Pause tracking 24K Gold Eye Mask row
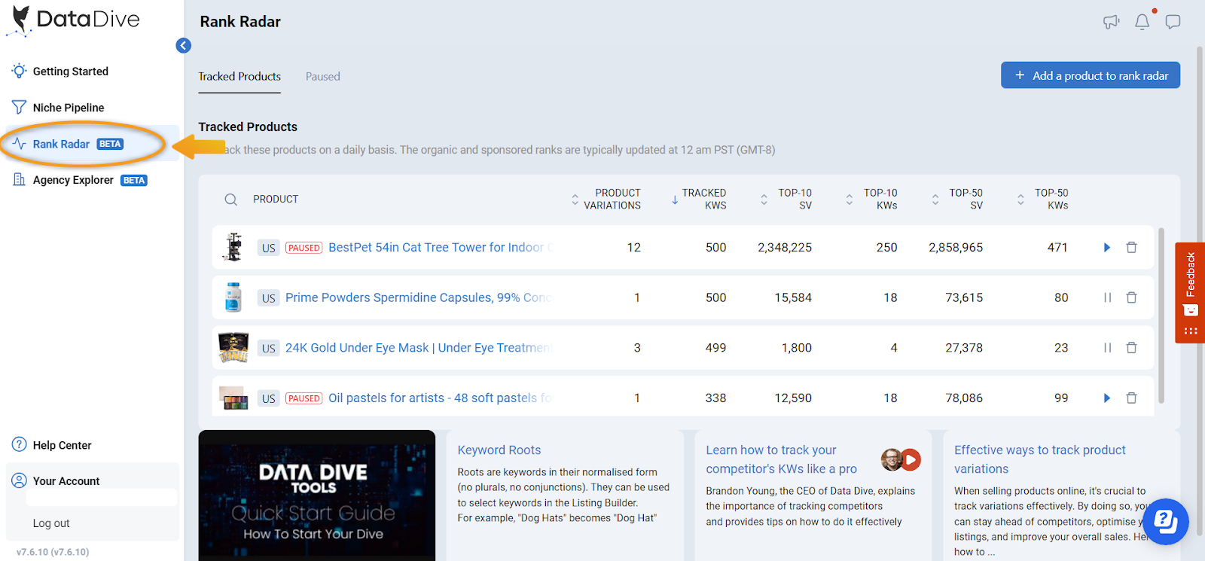 [1107, 348]
